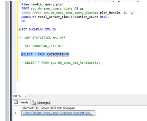Click the GO statement line
Viewport: 147px width, 121px height.
tap(23, 21)
